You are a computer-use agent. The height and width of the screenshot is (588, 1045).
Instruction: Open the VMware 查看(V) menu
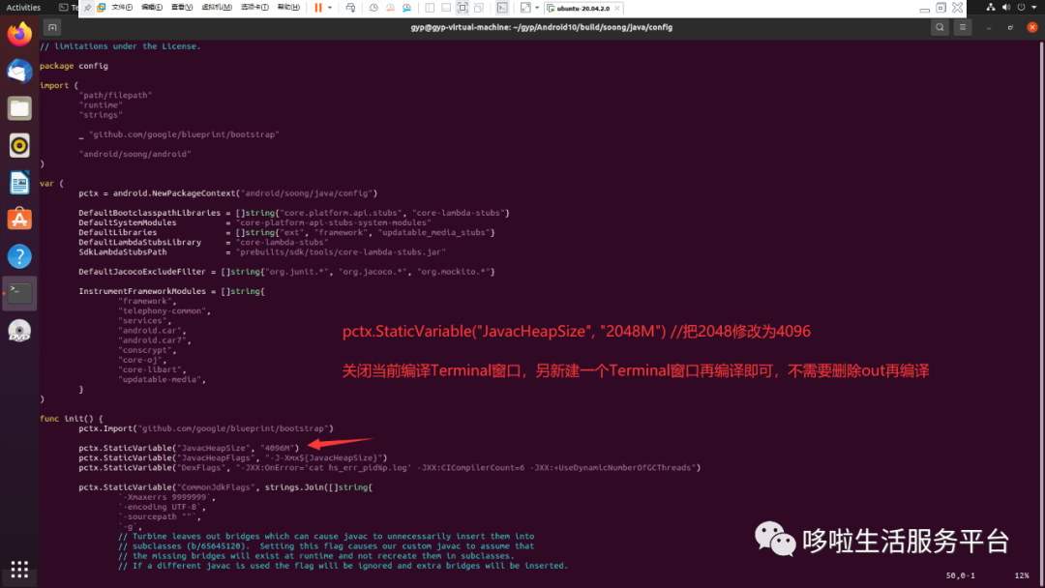tap(182, 8)
